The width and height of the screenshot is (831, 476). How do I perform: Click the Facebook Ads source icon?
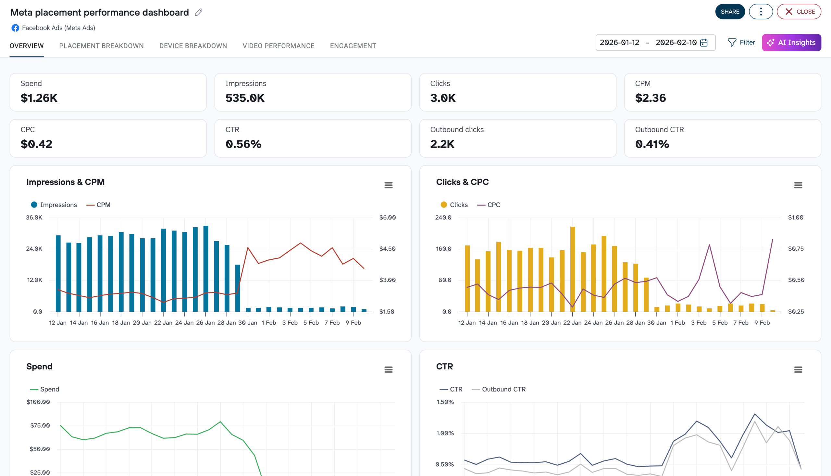coord(15,28)
